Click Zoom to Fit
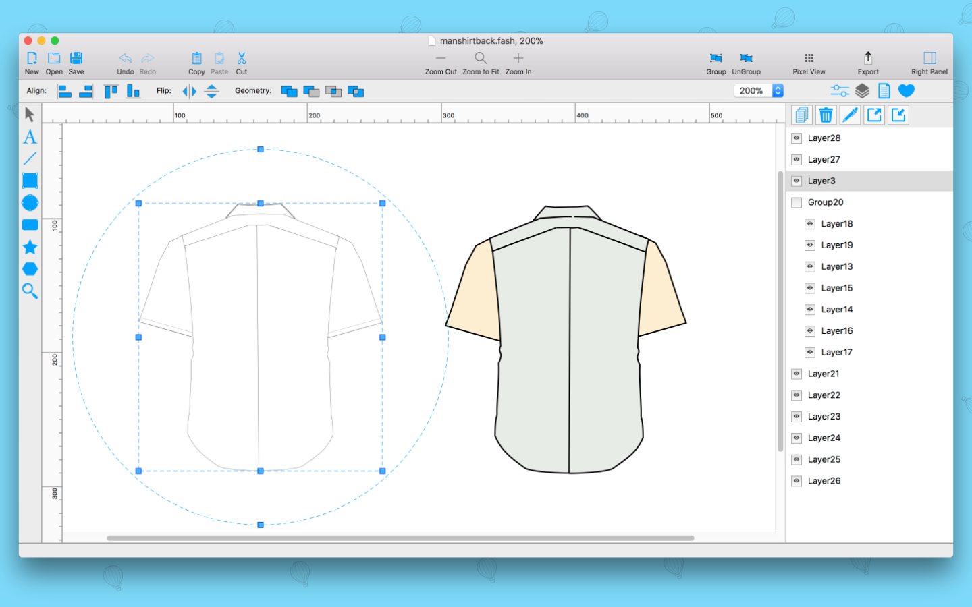The width and height of the screenshot is (972, 607). click(x=481, y=63)
